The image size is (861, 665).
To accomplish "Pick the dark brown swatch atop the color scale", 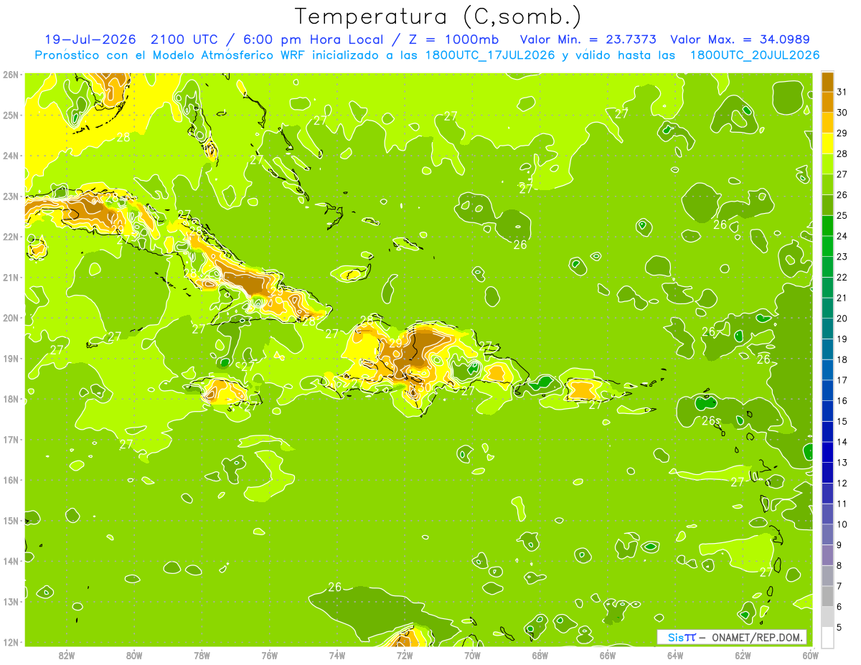I will tap(827, 82).
